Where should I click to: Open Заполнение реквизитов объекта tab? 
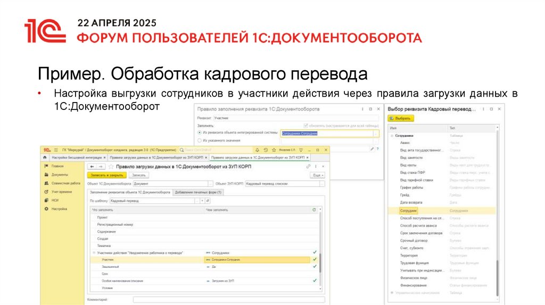[x=130, y=192]
